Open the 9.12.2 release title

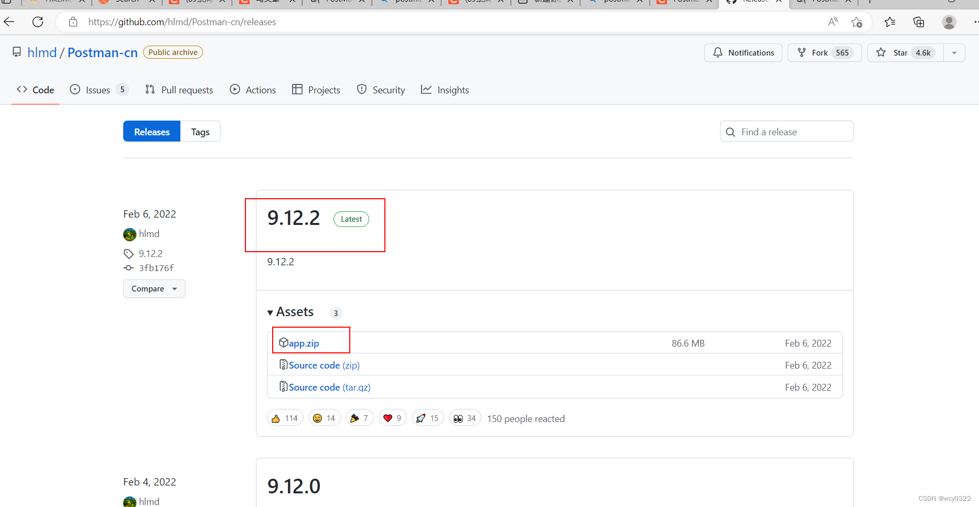294,218
